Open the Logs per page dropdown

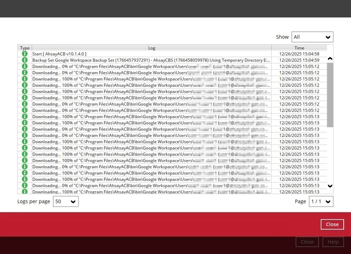click(66, 201)
